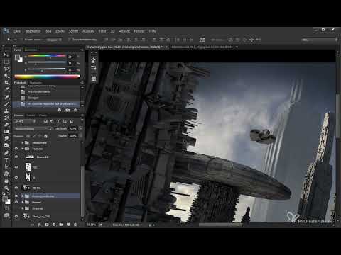Lock transparent pixels of the layer
The height and width of the screenshot is (255, 341).
pos(28,136)
